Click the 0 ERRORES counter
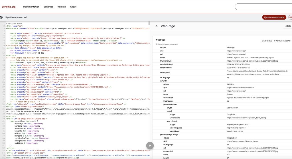 [267, 41]
